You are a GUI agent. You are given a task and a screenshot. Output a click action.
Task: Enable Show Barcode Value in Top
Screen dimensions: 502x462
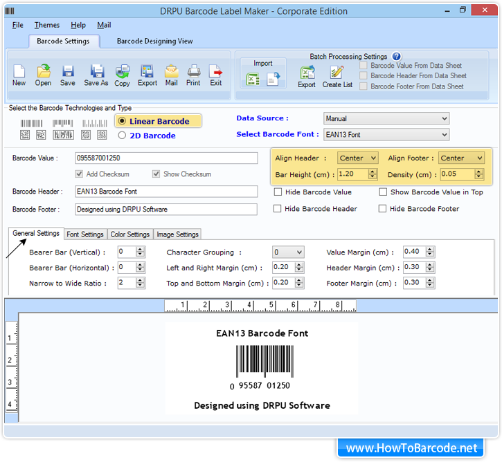tap(383, 192)
